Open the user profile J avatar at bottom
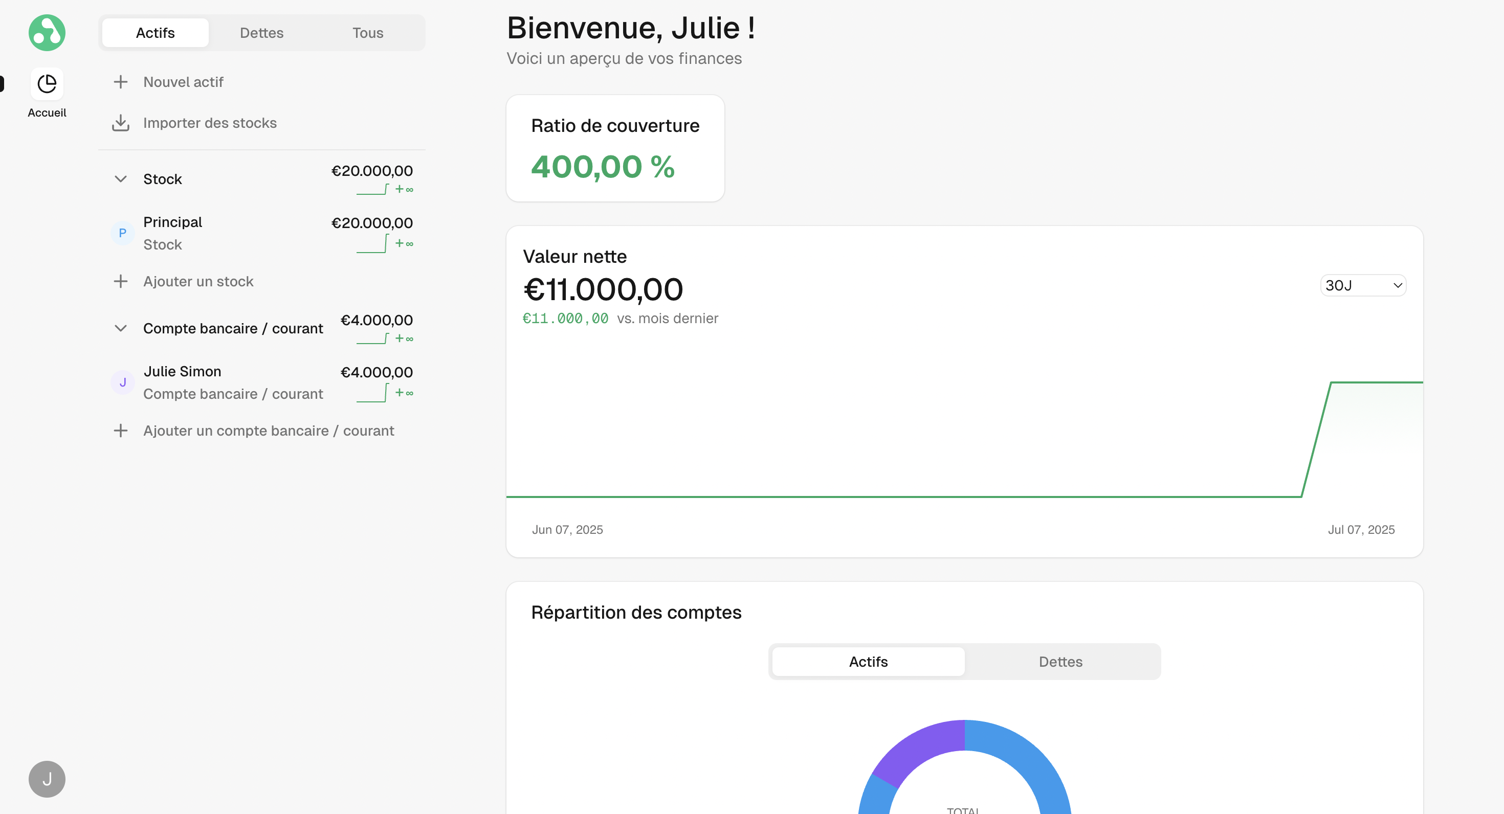1504x814 pixels. click(x=47, y=779)
